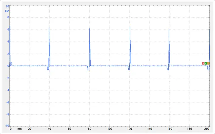Image resolution: width=215 pixels, height=134 pixels.
Task: Click the 180 ms time axis label
Action: (x=189, y=129)
